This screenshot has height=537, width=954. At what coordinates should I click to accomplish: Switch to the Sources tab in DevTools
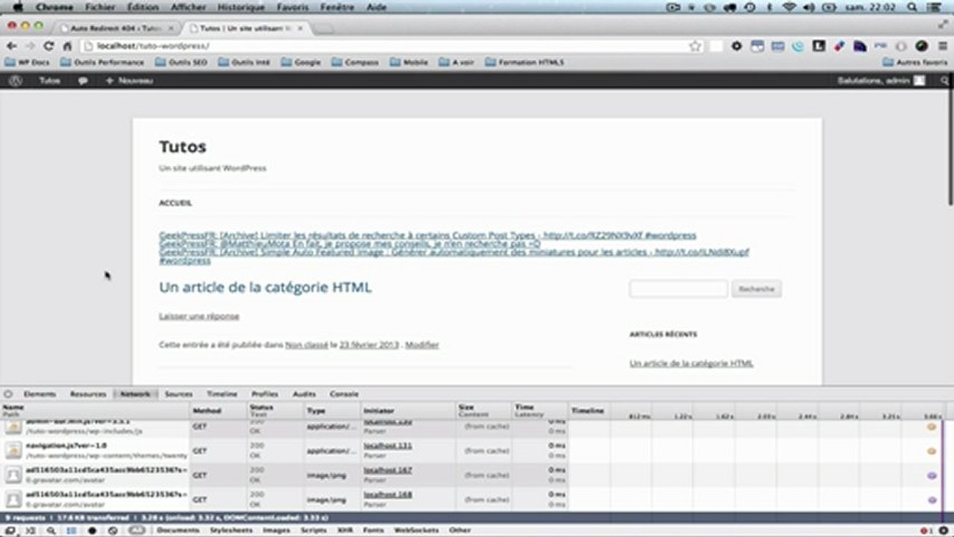pos(178,394)
